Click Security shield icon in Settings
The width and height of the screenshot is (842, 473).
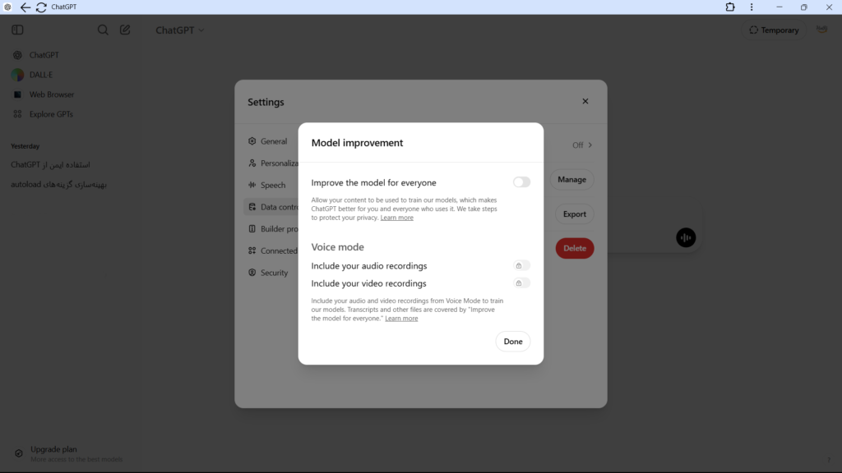252,273
